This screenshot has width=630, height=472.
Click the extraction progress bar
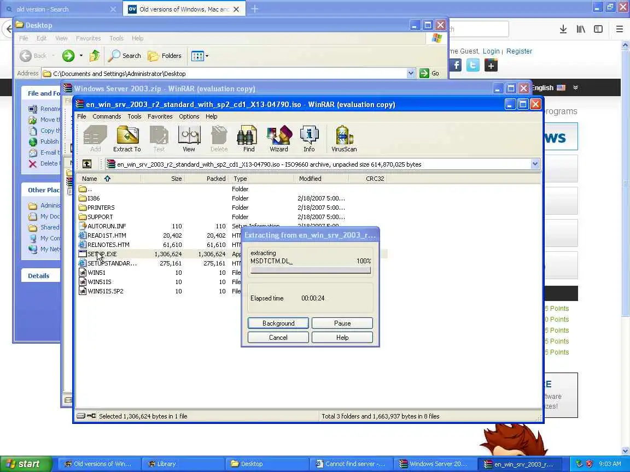coord(310,270)
